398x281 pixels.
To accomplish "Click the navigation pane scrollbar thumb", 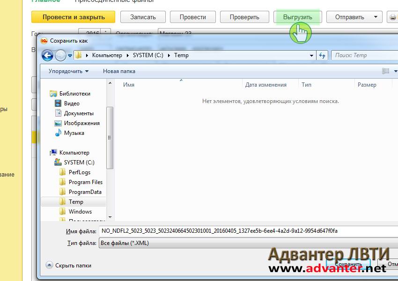I will (x=110, y=138).
